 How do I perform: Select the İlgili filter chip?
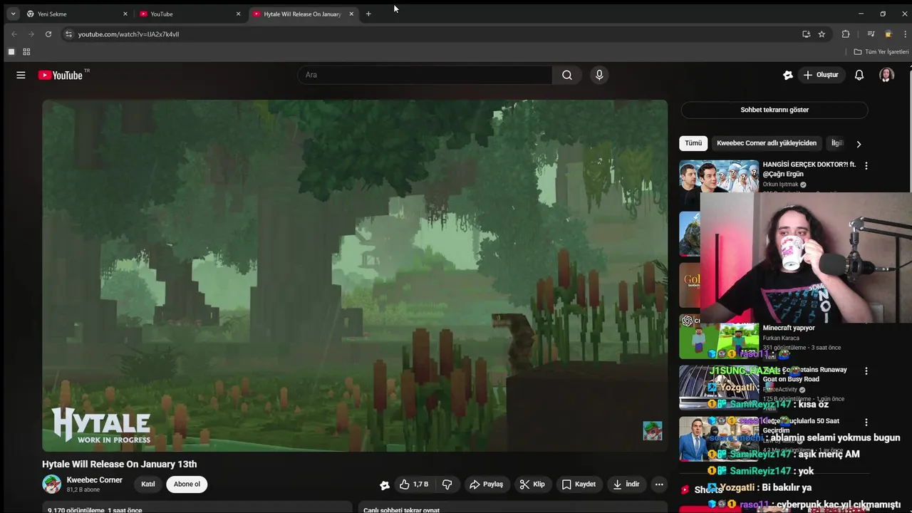click(x=836, y=143)
